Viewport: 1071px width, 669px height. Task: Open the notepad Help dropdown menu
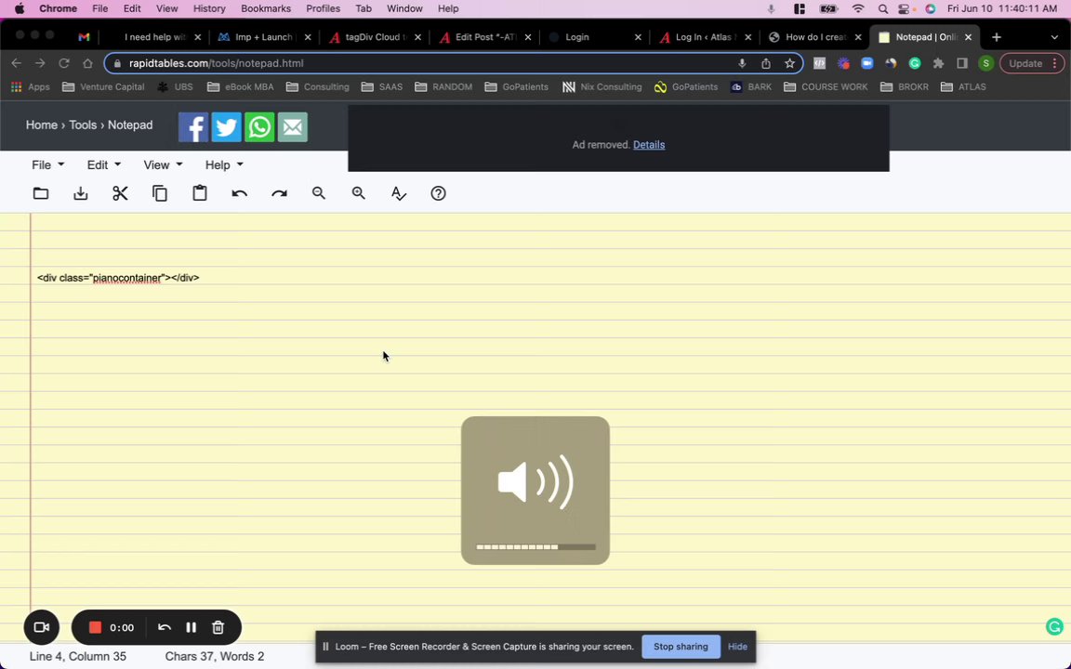click(224, 164)
